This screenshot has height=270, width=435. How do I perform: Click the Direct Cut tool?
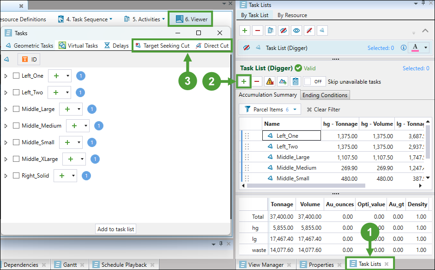(x=212, y=46)
